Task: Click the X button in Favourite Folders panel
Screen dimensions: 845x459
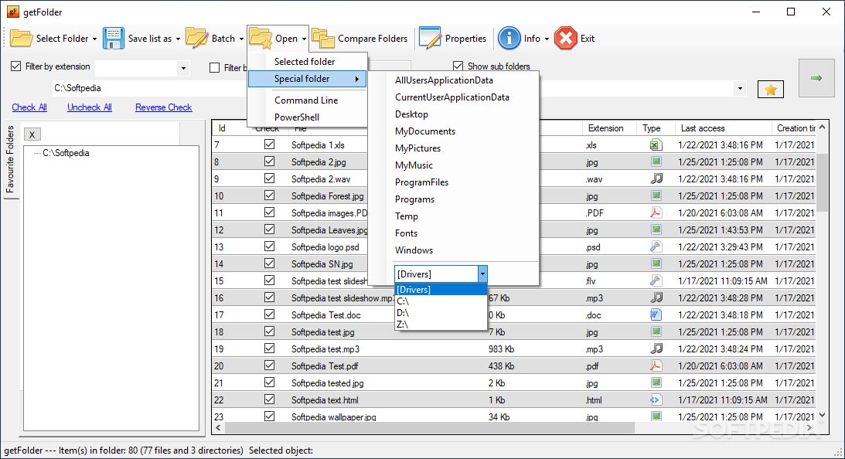Action: (32, 134)
